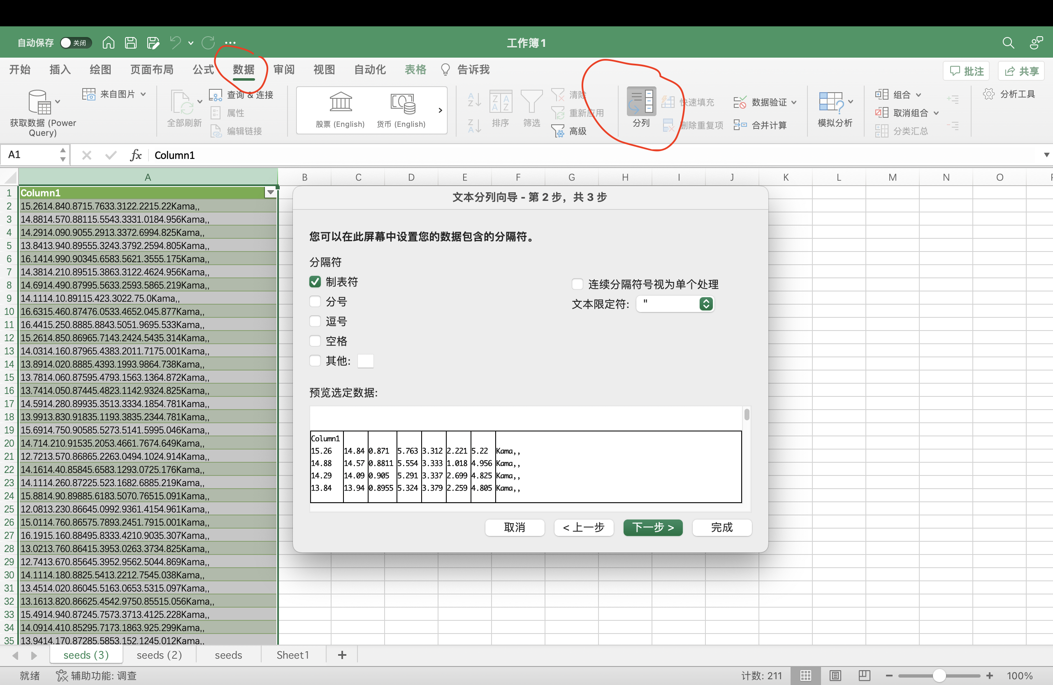Switch to the seeds (2) sheet tab

coord(159,655)
